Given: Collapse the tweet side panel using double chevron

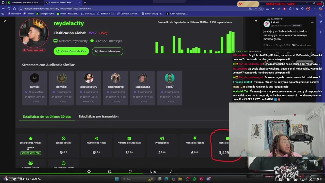Looking at the screenshot, I should pyautogui.click(x=256, y=21).
